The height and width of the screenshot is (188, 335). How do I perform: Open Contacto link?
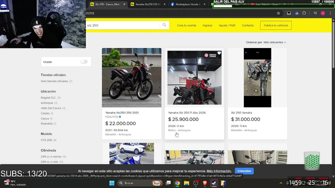pos(248,25)
